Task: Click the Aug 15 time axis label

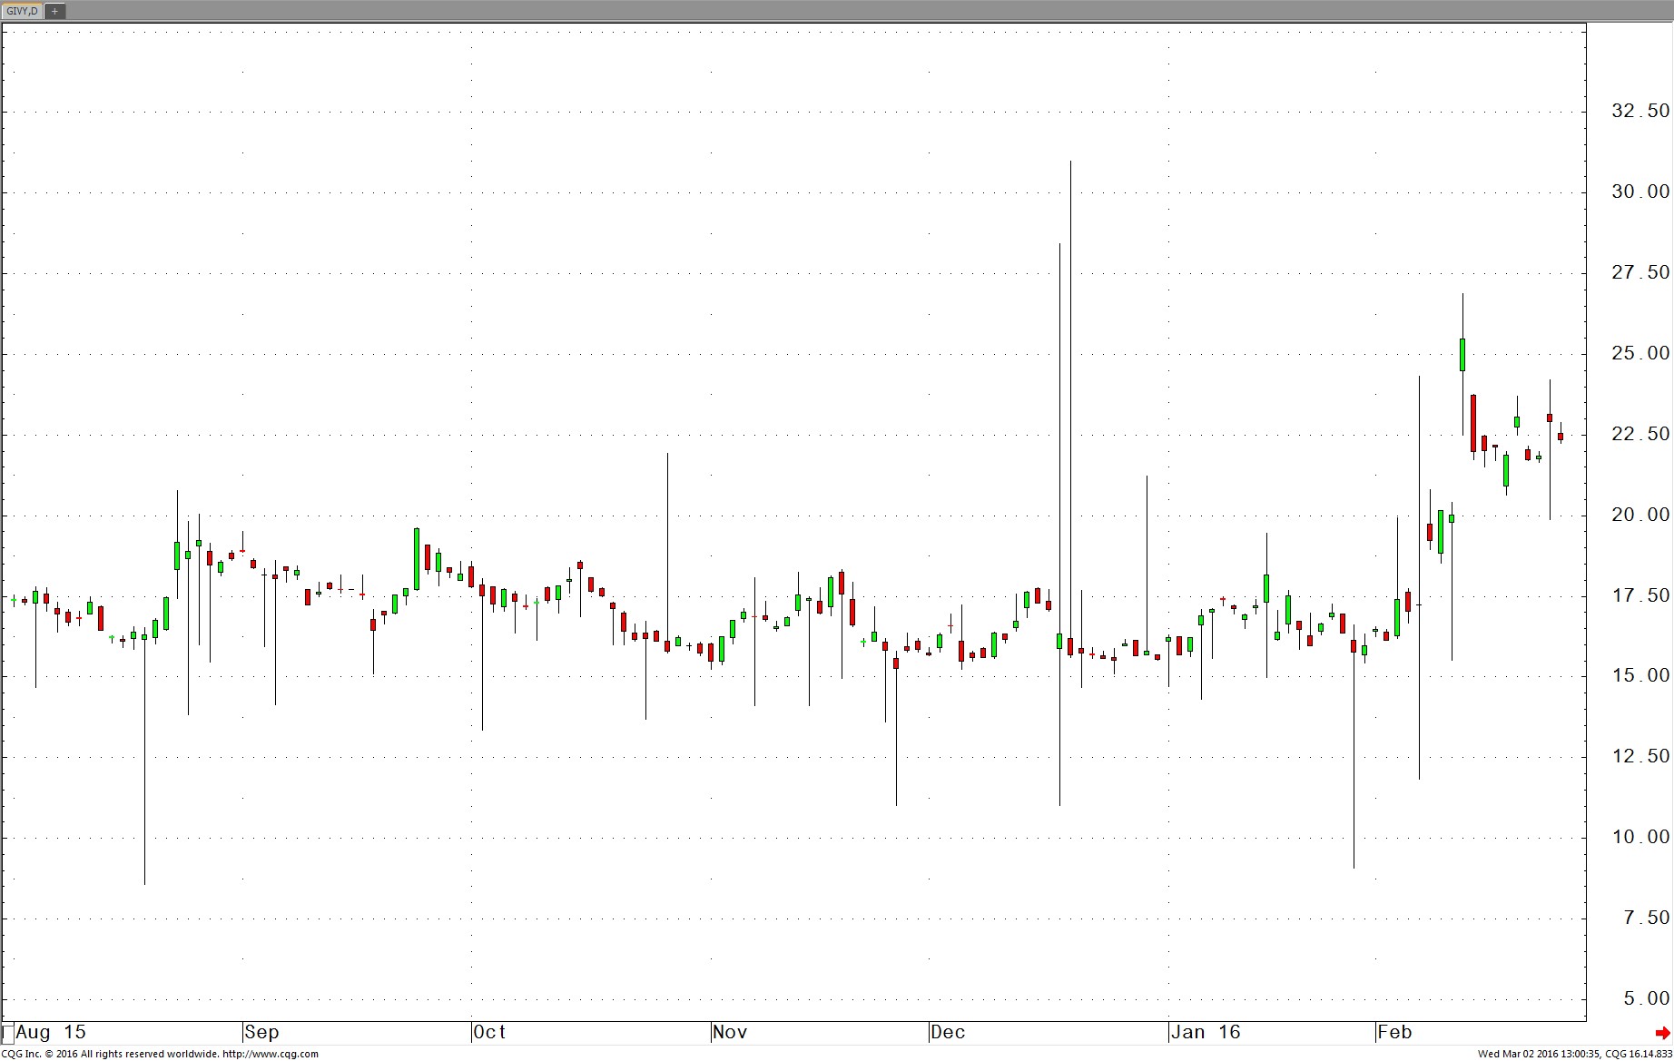Action: tap(51, 1033)
